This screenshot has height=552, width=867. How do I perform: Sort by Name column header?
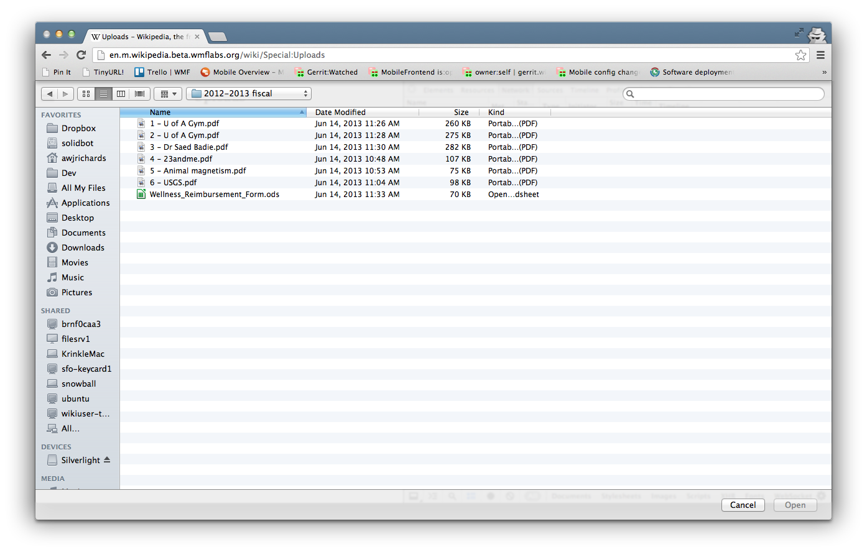[x=213, y=113]
